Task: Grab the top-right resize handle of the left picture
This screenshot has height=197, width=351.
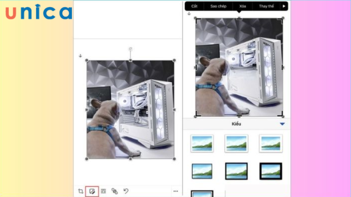Action: click(x=174, y=60)
